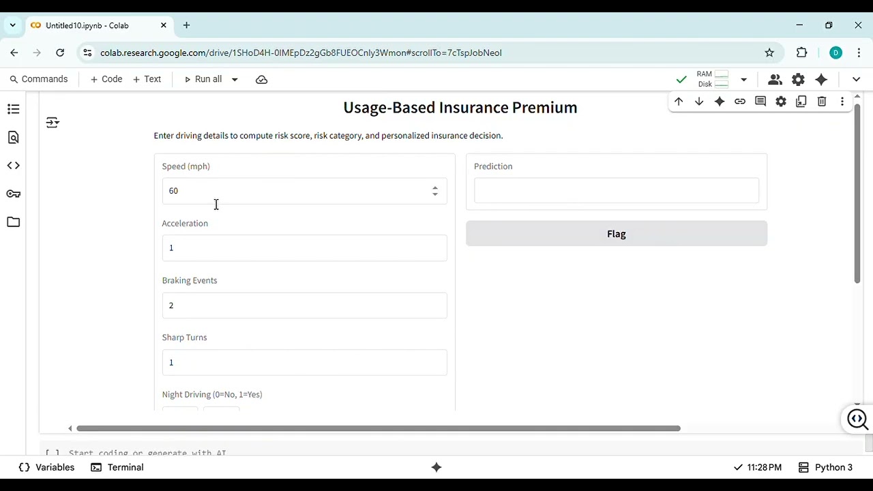Focus the Braking Events input field
The height and width of the screenshot is (491, 873).
tap(304, 306)
